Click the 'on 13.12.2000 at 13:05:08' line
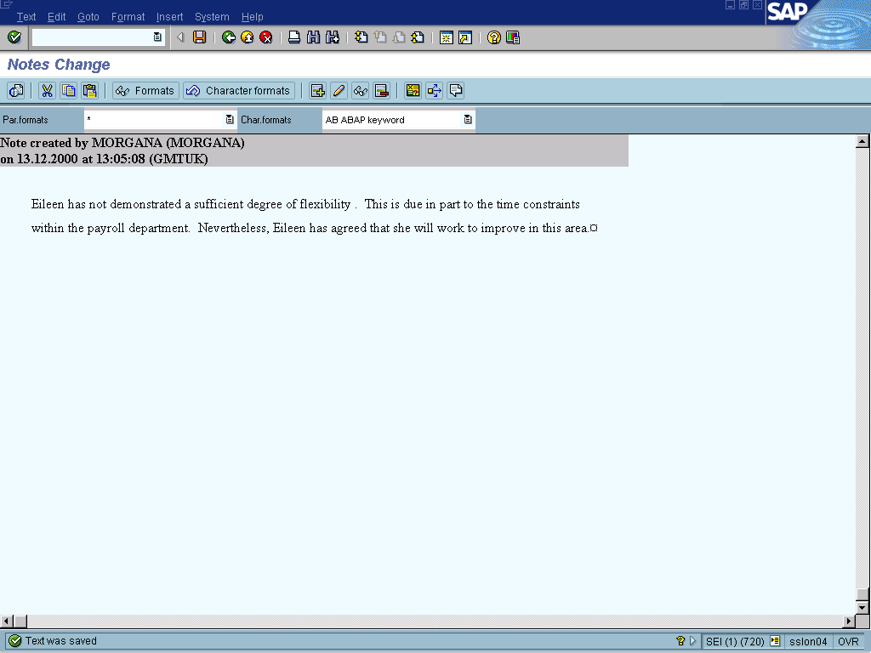 (104, 159)
